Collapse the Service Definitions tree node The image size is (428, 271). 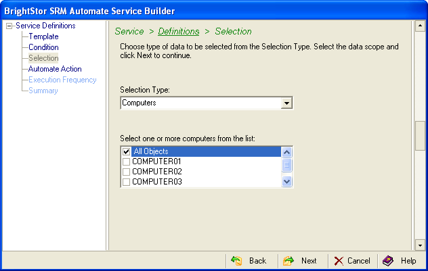point(9,26)
